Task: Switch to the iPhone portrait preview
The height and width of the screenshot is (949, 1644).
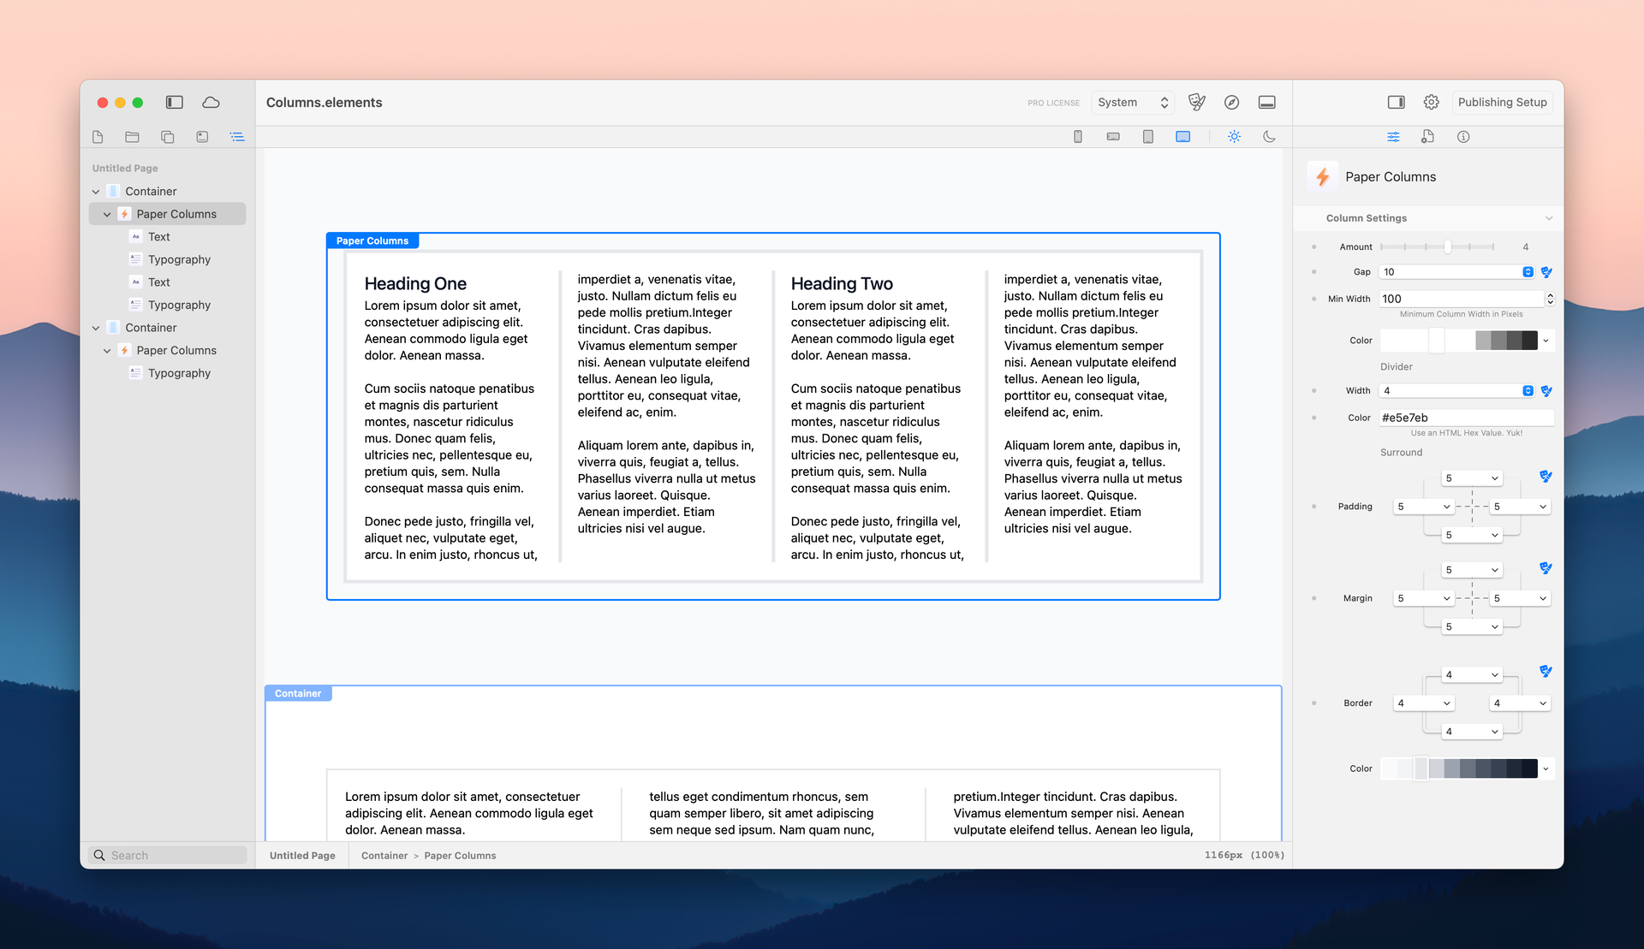Action: point(1077,137)
